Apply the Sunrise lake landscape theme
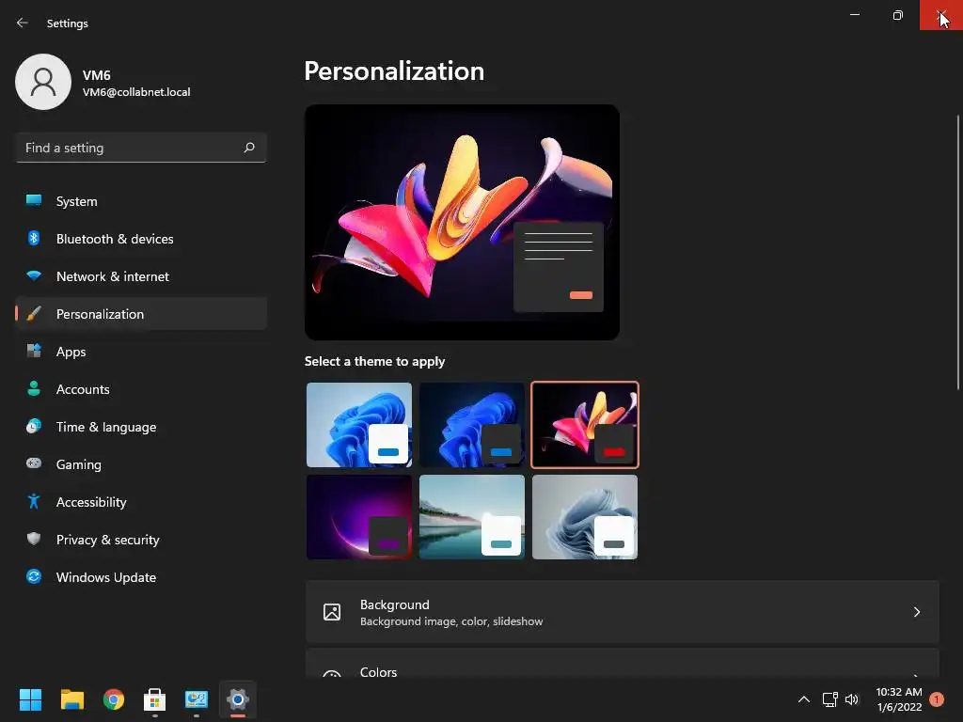The image size is (963, 722). point(472,517)
